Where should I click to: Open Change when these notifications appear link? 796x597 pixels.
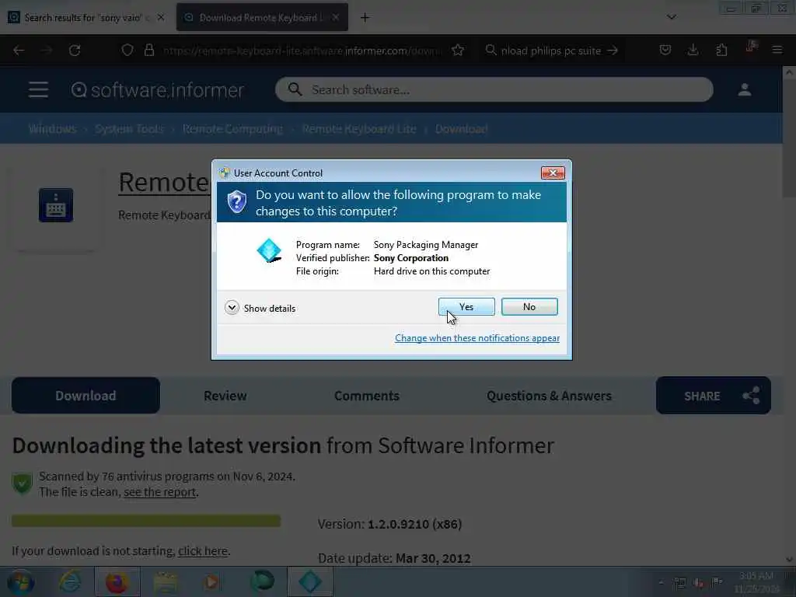pos(477,338)
